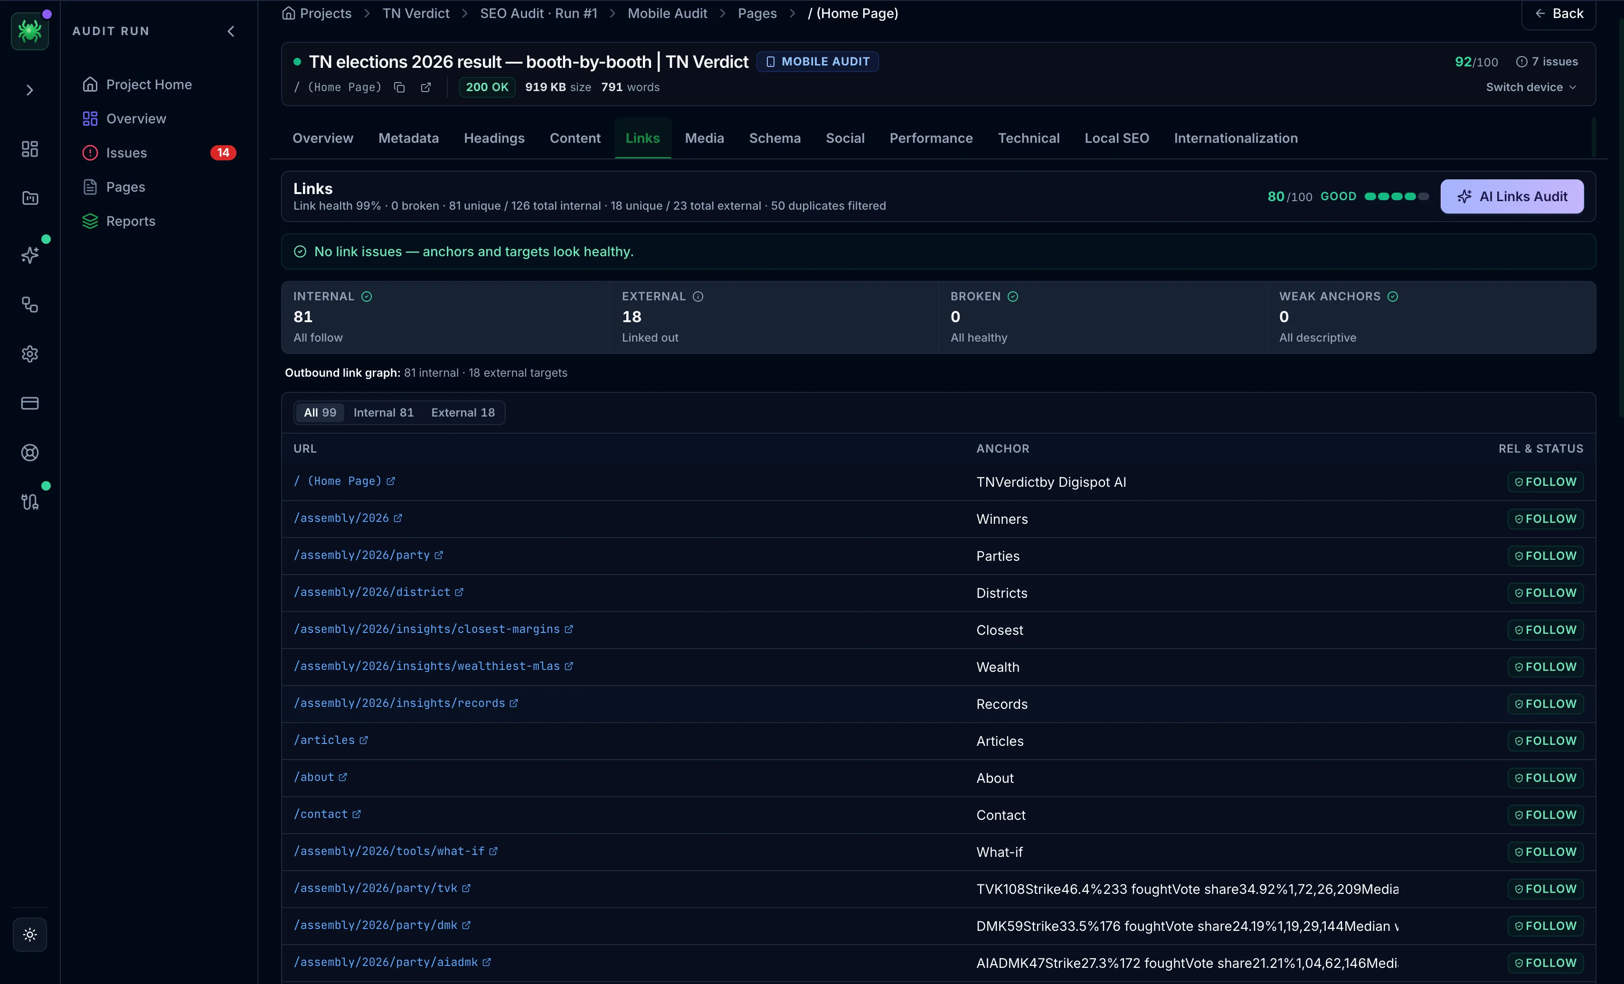Open the support lifebuoy icon in rail
This screenshot has height=984, width=1624.
click(29, 453)
